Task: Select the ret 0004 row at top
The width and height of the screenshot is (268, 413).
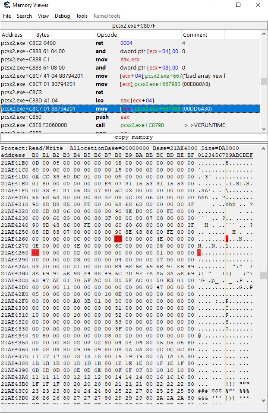Action: tap(129, 43)
